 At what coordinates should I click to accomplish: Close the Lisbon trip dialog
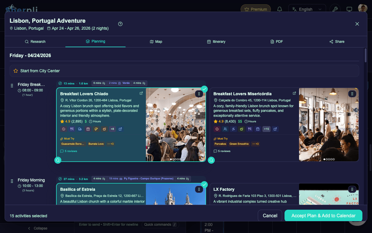(357, 24)
